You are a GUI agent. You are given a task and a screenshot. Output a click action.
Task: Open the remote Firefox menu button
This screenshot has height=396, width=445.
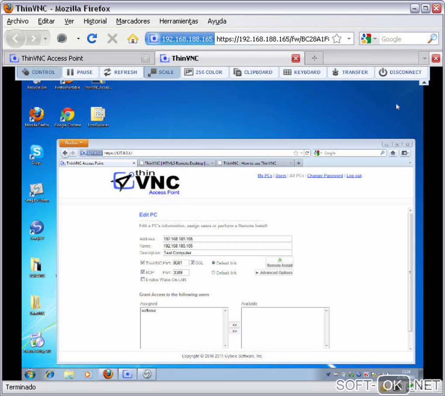click(74, 143)
